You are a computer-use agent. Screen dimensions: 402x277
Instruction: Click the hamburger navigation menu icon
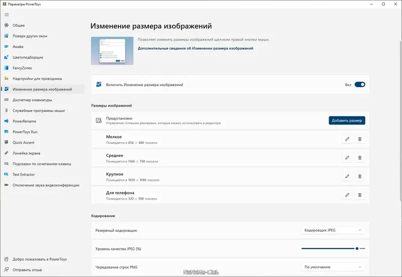(7, 15)
